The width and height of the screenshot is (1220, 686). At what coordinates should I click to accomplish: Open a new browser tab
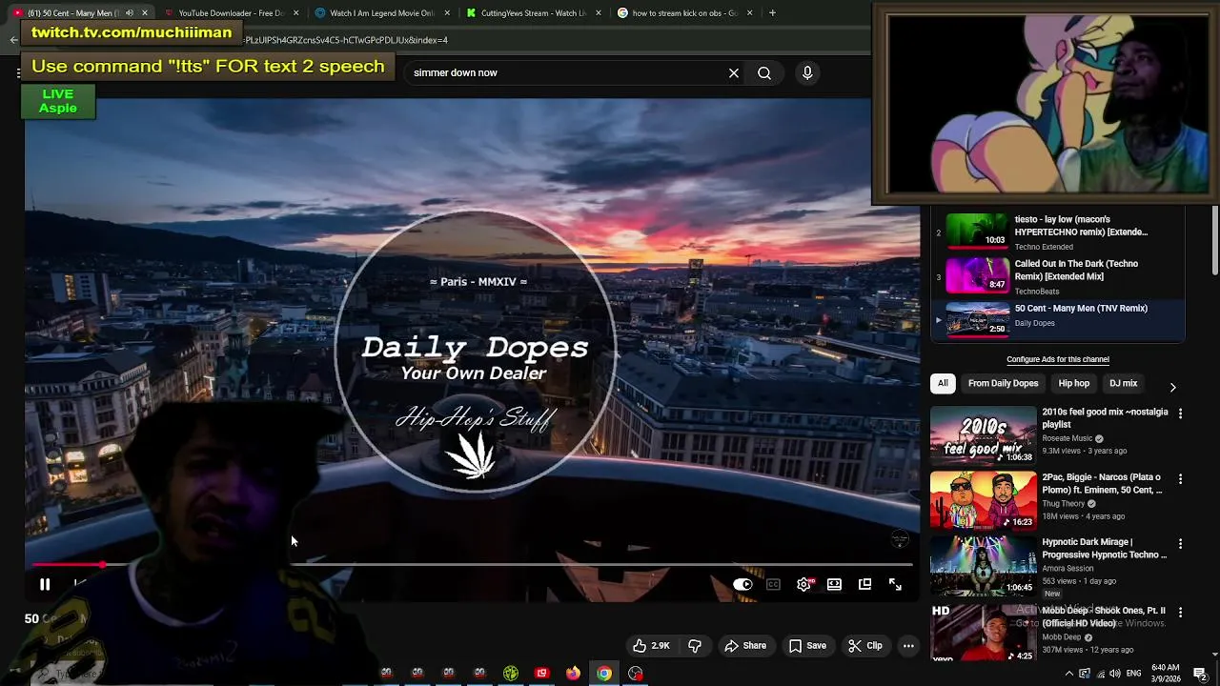pyautogui.click(x=772, y=13)
